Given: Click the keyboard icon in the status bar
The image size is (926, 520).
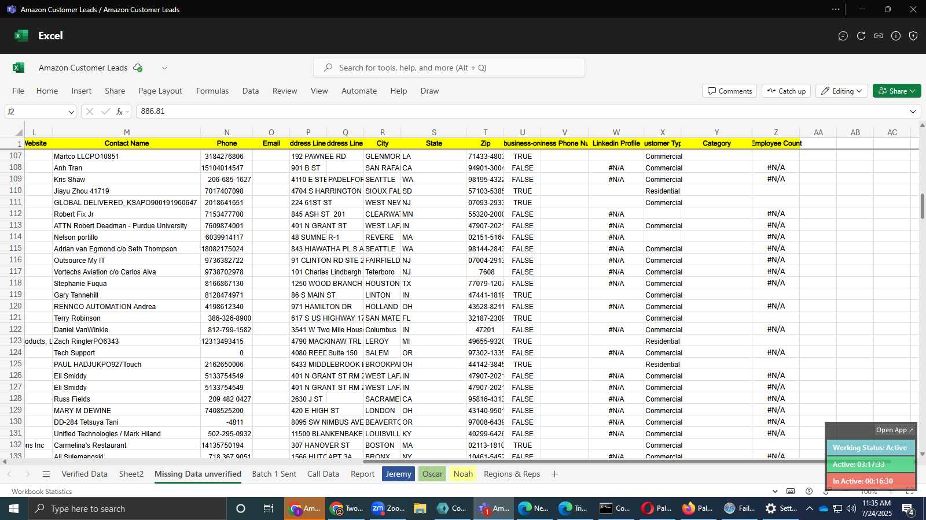Looking at the screenshot, I should (791, 491).
